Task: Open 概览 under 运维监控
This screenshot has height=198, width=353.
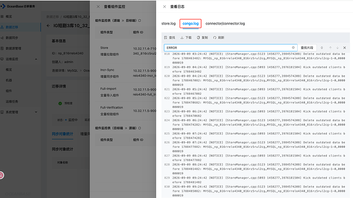Action: click(9, 70)
